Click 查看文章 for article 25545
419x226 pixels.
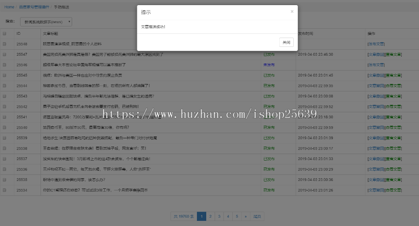point(393,75)
